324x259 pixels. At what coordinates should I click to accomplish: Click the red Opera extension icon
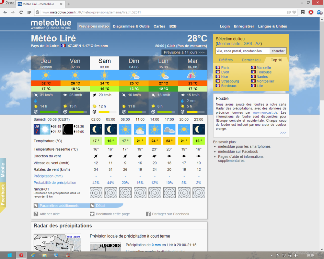click(x=311, y=12)
